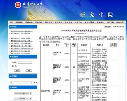This screenshot has height=101, width=127.
Task: Click the page title 2022年天津师范大学硕士研究生招生专业目录
Action: (81, 31)
